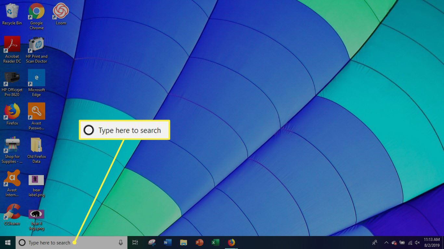Click Show Desktop at taskbar edge
The height and width of the screenshot is (249, 444).
click(443, 243)
